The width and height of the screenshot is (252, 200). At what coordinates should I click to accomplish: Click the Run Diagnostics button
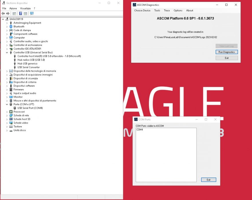(227, 52)
